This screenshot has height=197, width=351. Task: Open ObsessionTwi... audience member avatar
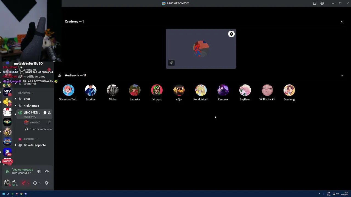69,90
